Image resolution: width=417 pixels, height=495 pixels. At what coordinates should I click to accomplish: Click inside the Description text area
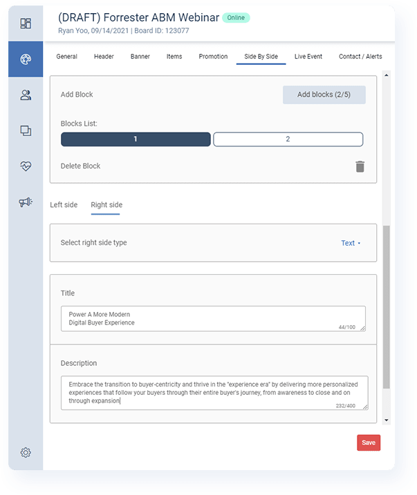213,392
